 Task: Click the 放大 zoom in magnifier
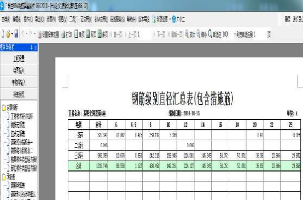[x=190, y=34]
